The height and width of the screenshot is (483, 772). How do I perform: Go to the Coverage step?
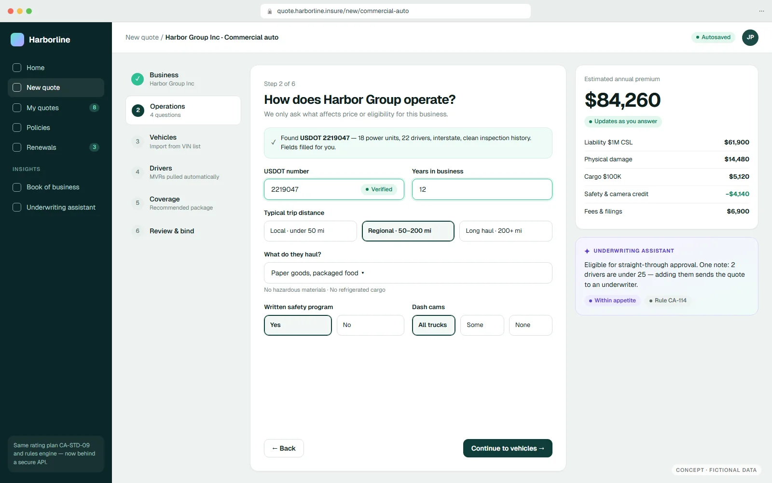[183, 203]
